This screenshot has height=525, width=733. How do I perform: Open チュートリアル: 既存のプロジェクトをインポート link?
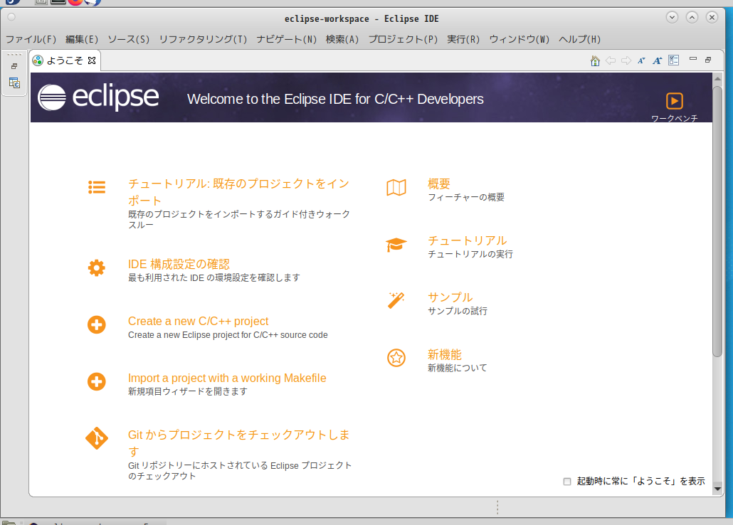[x=238, y=192]
